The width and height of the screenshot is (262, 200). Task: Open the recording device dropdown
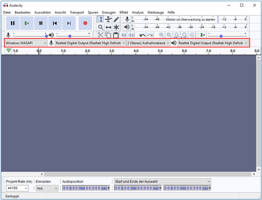point(90,43)
